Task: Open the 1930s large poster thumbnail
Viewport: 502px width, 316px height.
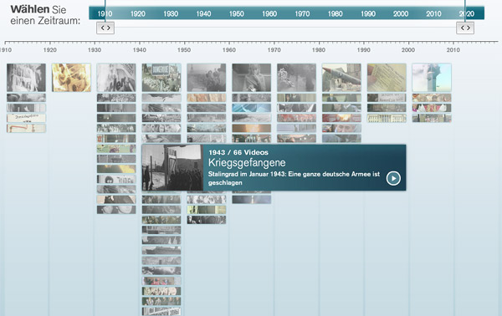Action: (x=116, y=78)
